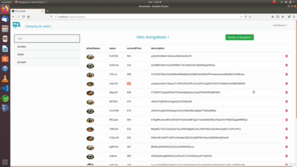297x167 pixels.
Task: Click Ajouter un Bungalow button
Action: click(x=239, y=37)
